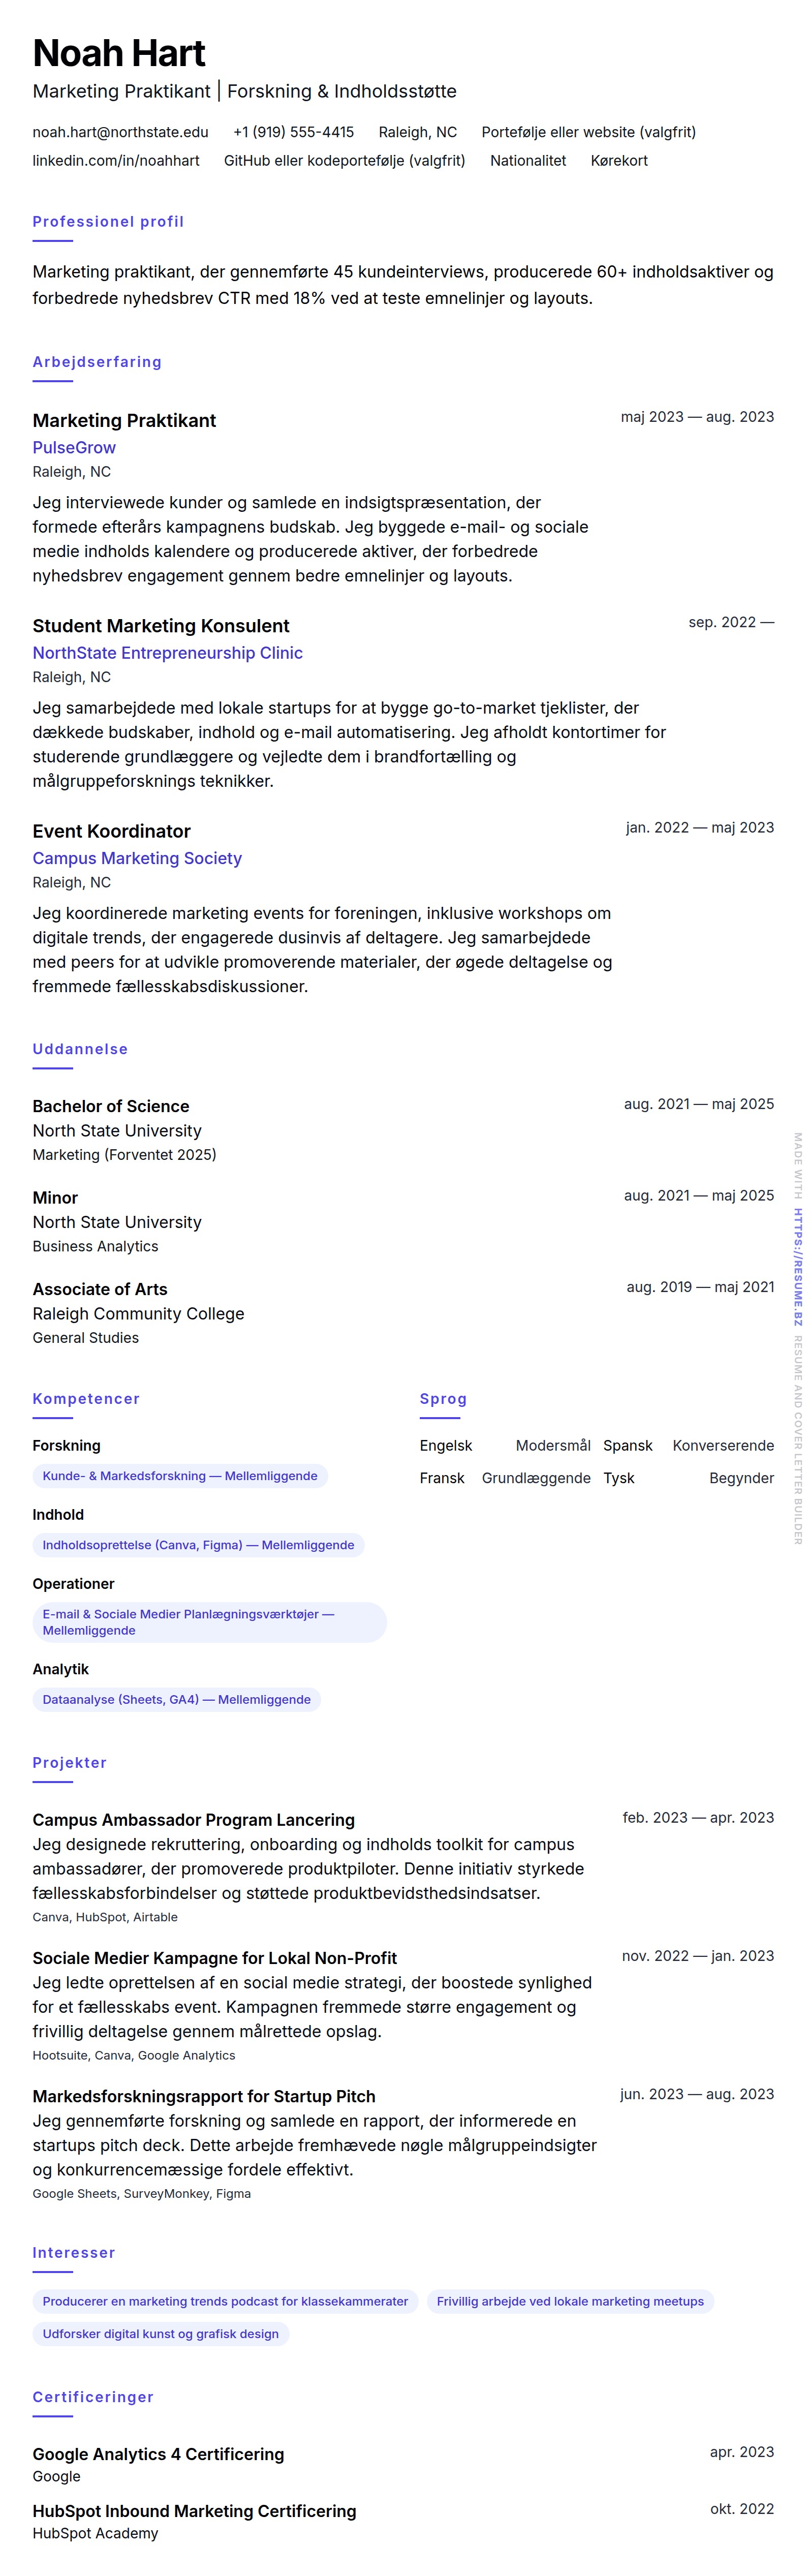The width and height of the screenshot is (807, 2576).
Task: Select the Frivillig arbejde ved lokale meetups tag
Action: tap(570, 2301)
